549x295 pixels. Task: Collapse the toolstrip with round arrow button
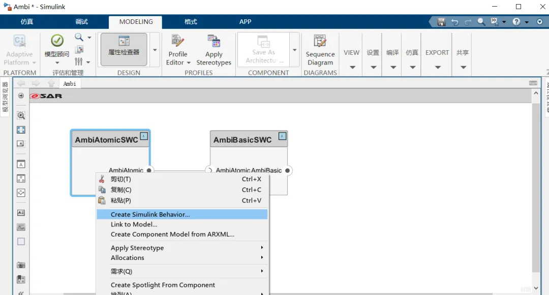point(539,22)
